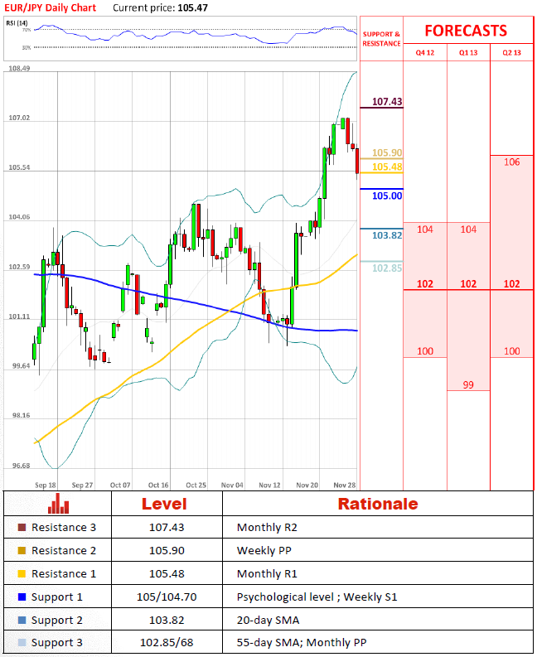Viewport: 537px width, 657px height.
Task: Click the Sep 18 date axis label
Action: (x=46, y=485)
